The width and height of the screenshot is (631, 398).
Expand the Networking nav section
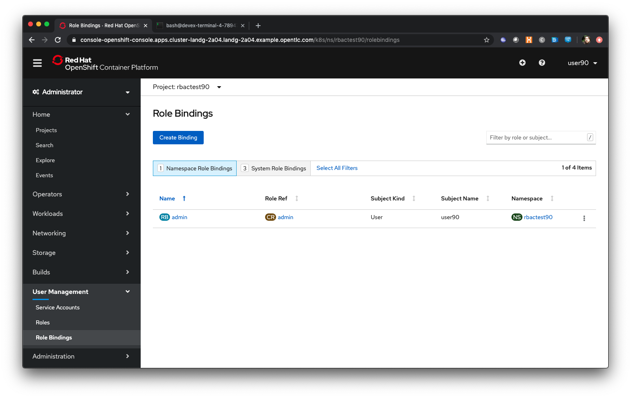81,233
